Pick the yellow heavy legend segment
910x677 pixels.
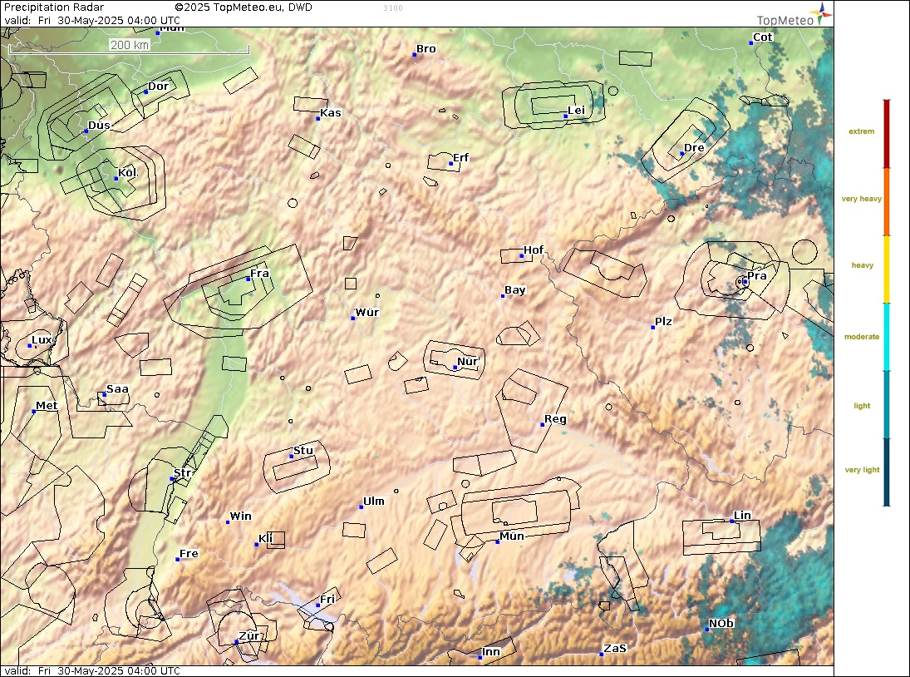coord(886,269)
